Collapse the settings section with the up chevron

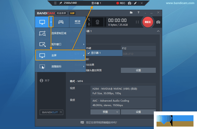pyautogui.click(x=158, y=31)
